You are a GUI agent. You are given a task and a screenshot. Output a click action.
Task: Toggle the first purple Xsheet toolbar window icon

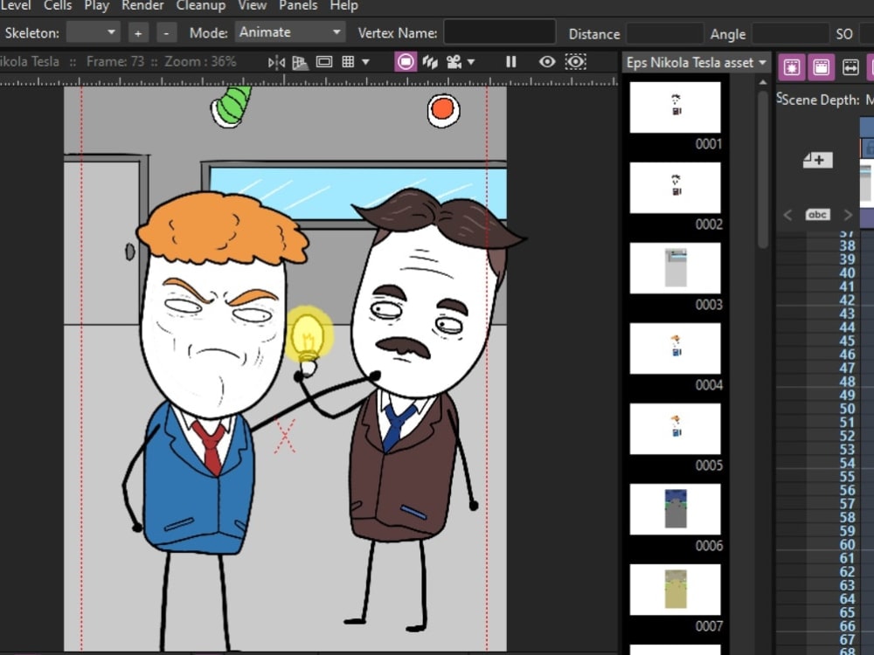pos(792,67)
